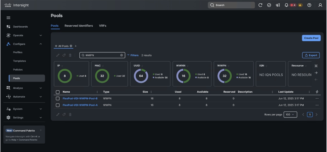Viewport: 327px width, 152px height.
Task: Click the bottom trash icon
Action: pos(70,114)
